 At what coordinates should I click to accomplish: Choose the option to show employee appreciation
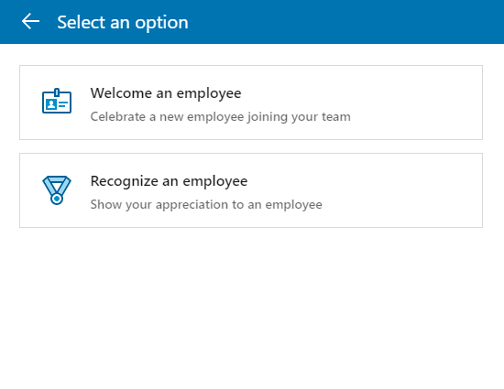tap(251, 190)
